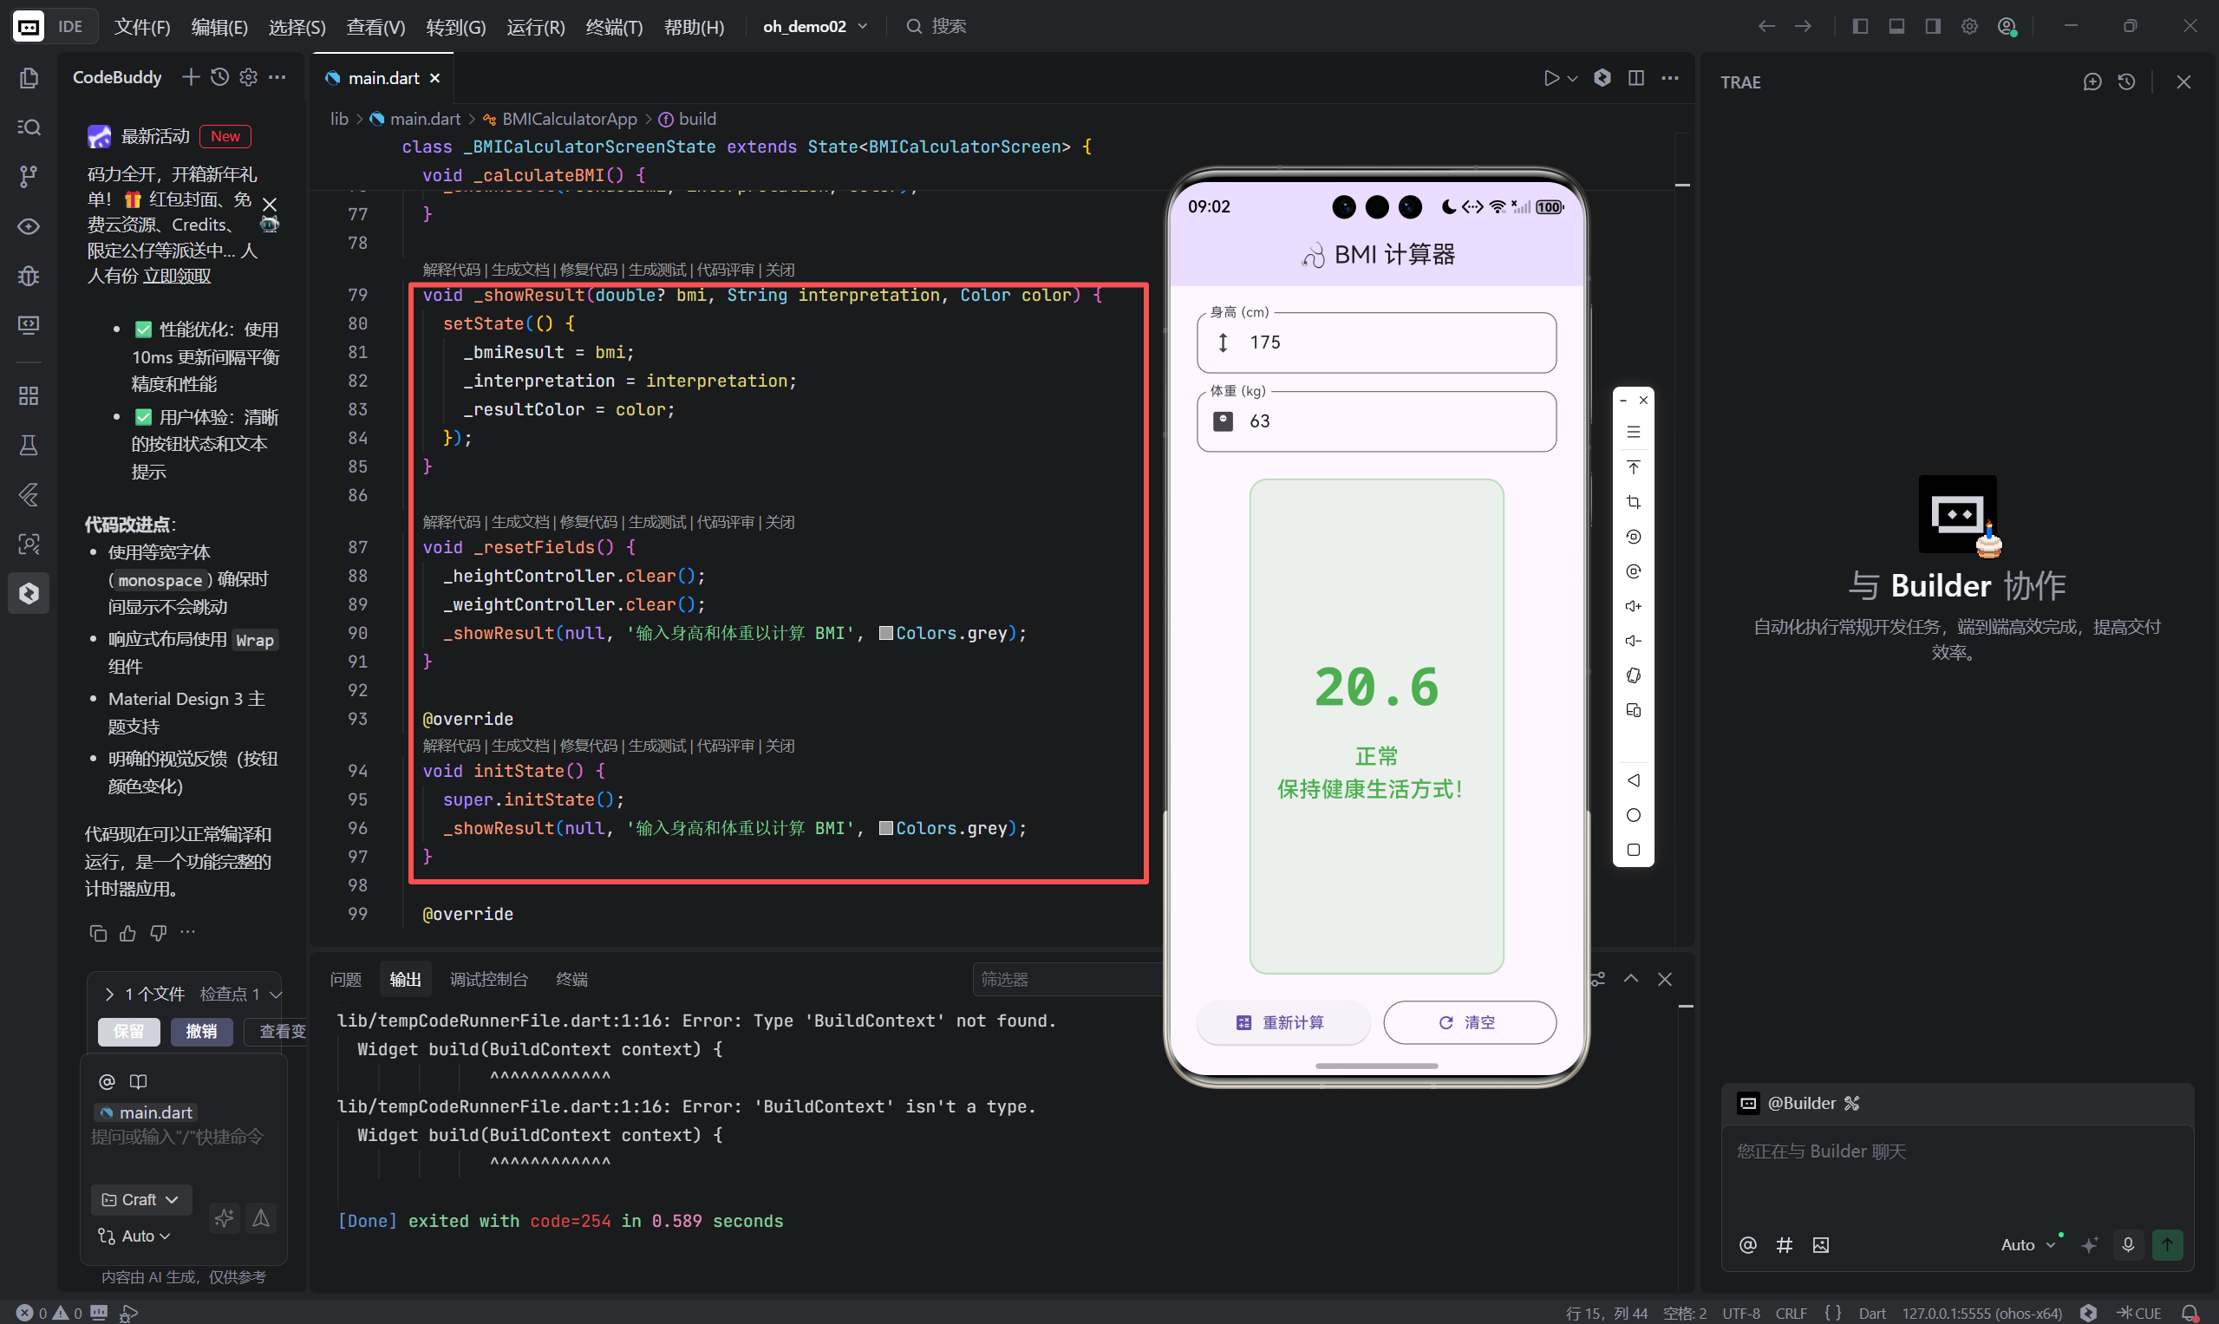Switch to the 调试控制台 panel tab
The image size is (2219, 1324).
pyautogui.click(x=488, y=980)
